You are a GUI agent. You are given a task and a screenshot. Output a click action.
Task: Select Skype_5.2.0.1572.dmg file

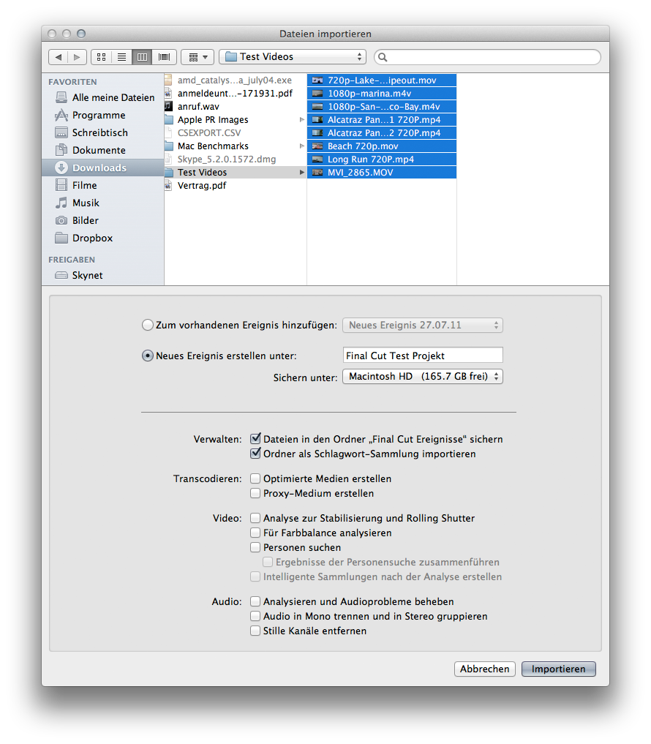235,159
